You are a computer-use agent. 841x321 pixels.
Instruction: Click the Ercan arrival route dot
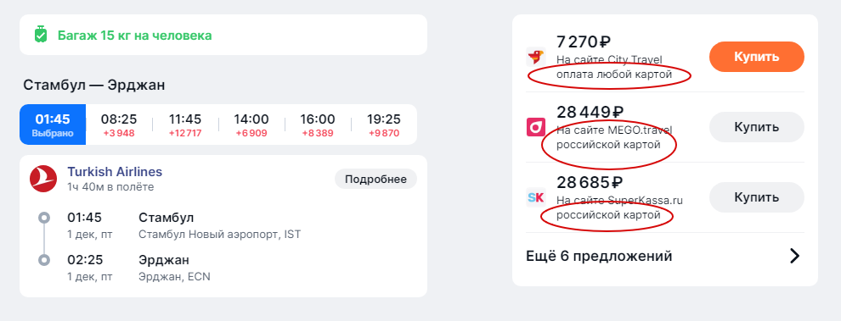pos(44,260)
